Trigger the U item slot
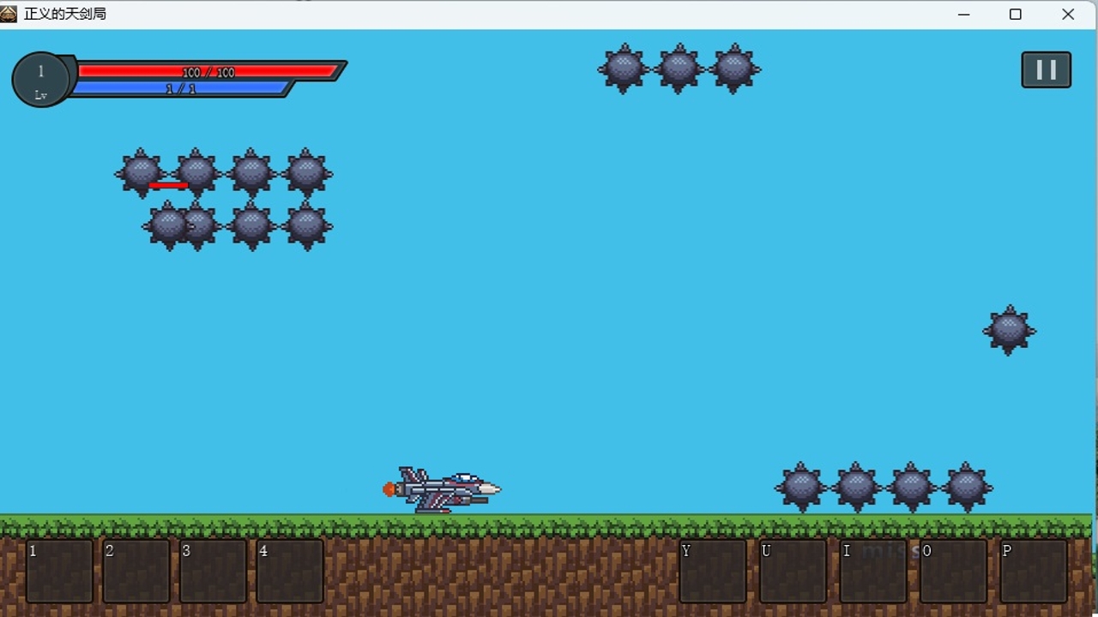 (793, 570)
